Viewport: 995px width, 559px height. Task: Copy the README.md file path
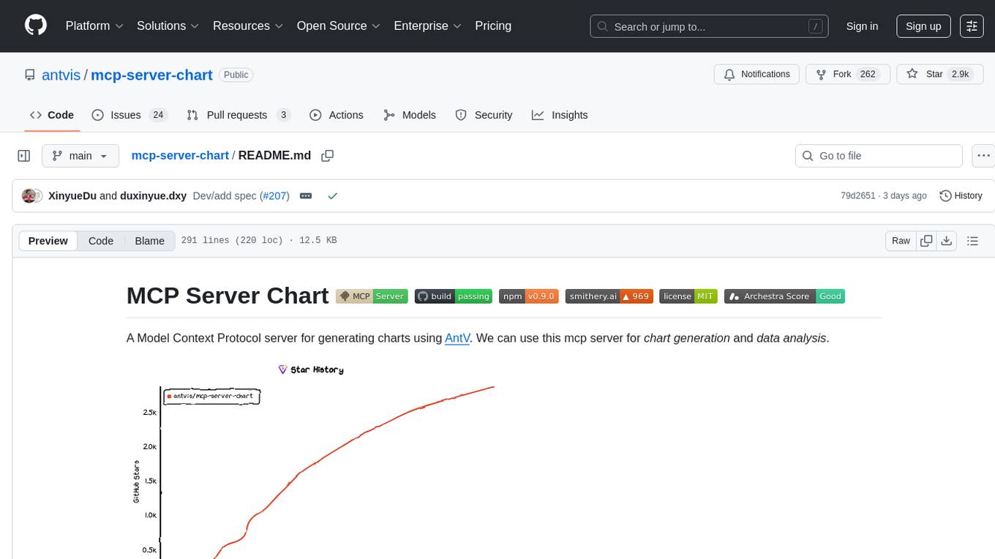click(327, 156)
